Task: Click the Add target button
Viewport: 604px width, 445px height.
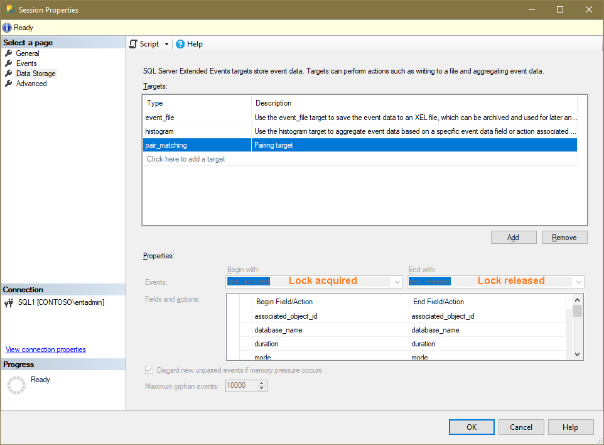Action: tap(514, 238)
